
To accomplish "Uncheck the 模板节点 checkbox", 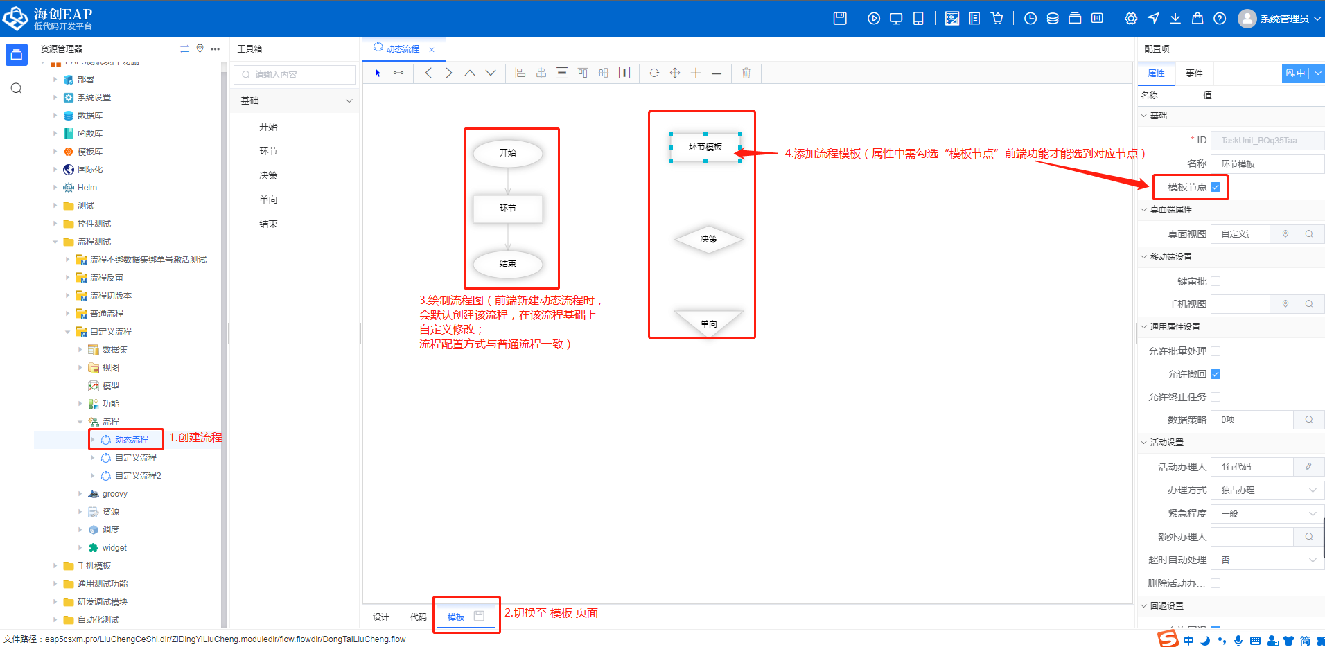I will tap(1216, 187).
